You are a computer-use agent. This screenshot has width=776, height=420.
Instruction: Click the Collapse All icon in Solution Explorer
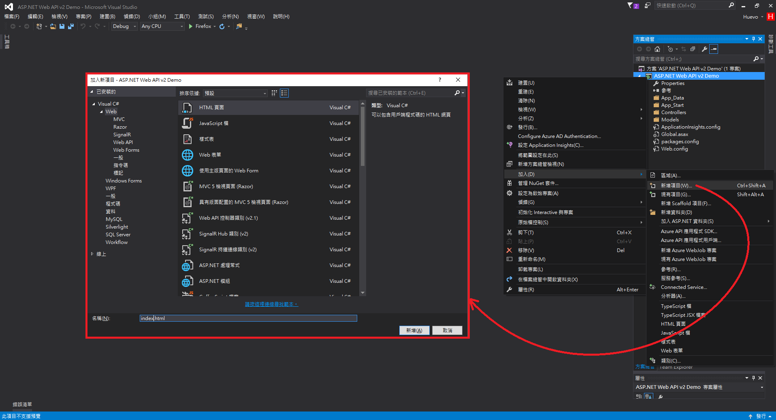(x=693, y=49)
